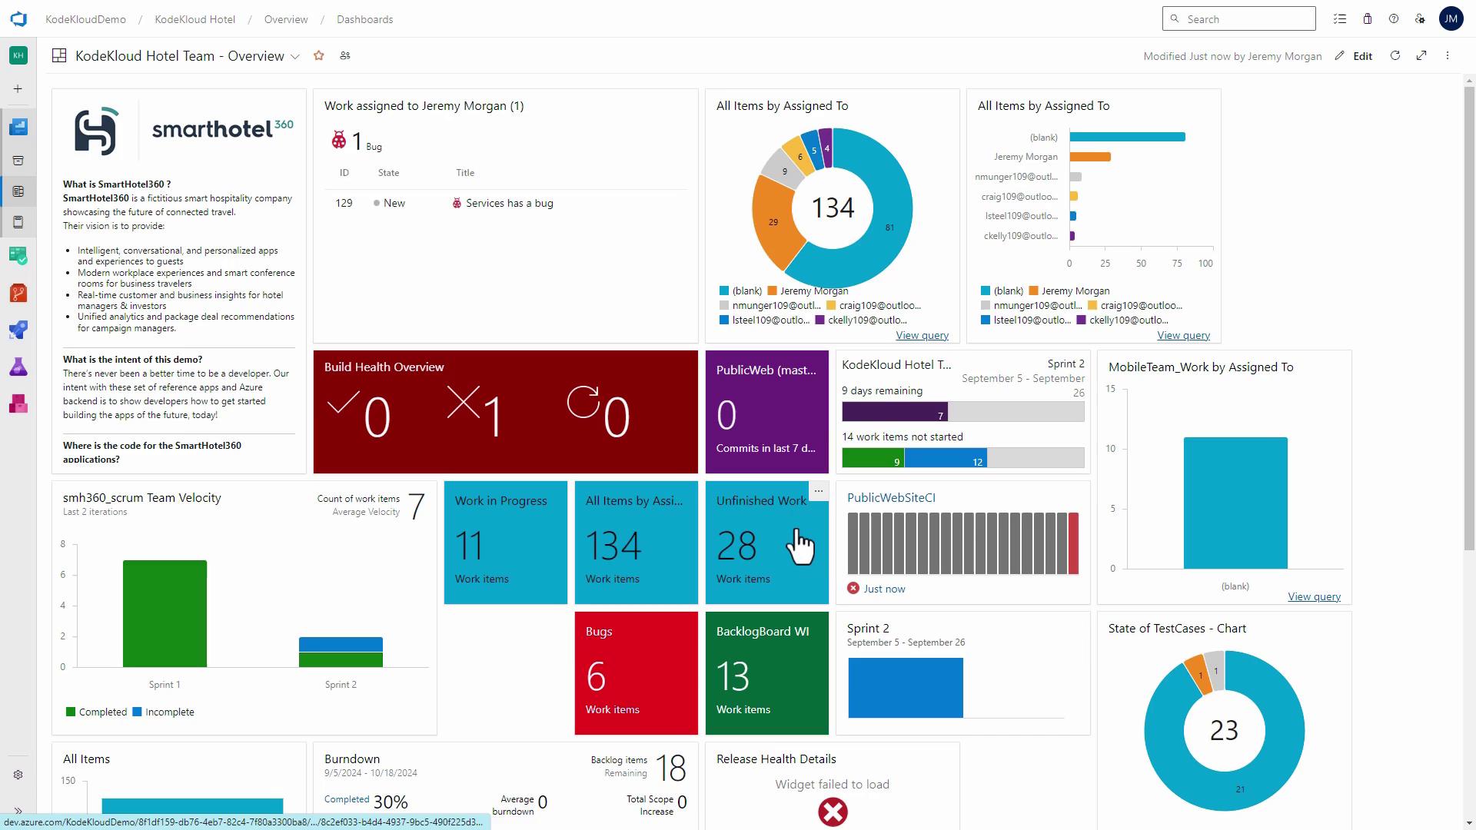Screen dimensions: 1476x830
Task: Go to the KodeKloud Hotel breadcrumb
Action: tap(194, 19)
